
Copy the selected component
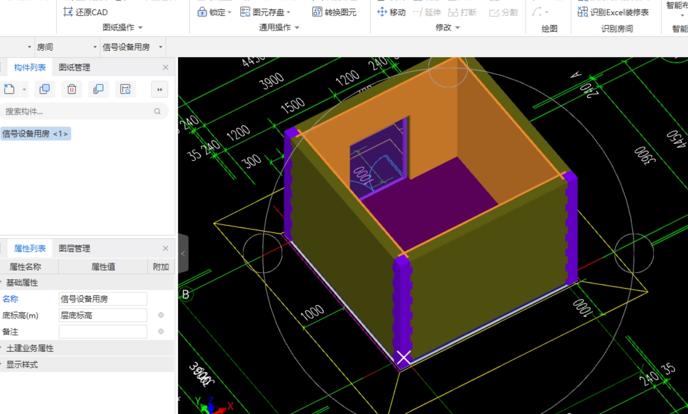pyautogui.click(x=45, y=89)
